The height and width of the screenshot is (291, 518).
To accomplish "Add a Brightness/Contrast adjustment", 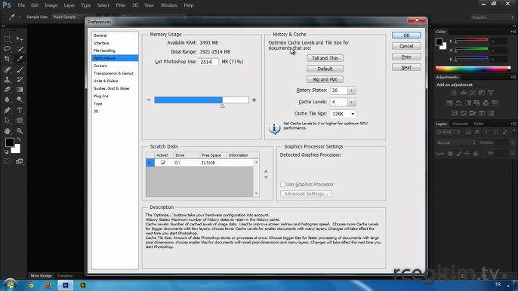I will click(454, 93).
